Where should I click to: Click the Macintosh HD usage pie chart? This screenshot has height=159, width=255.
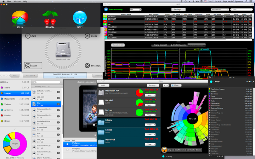coord(140,93)
